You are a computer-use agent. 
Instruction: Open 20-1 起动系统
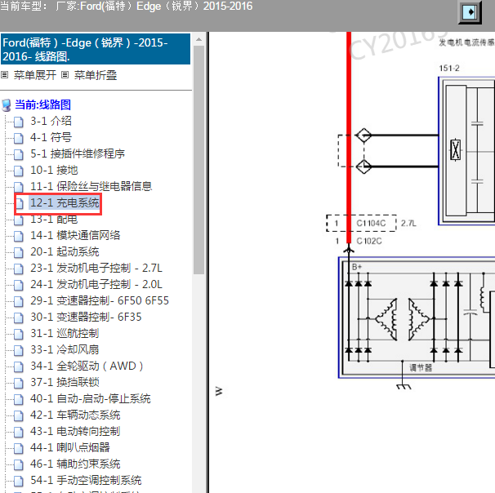coord(65,251)
